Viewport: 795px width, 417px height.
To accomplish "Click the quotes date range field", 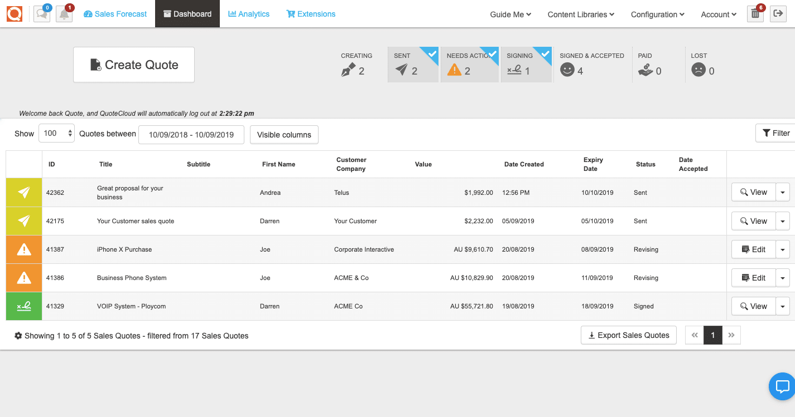I will point(191,134).
